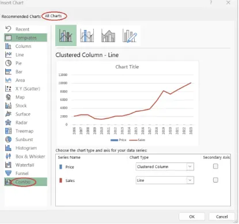The image size is (239, 224).
Task: Confirm with the OK button
Action: pos(192,217)
